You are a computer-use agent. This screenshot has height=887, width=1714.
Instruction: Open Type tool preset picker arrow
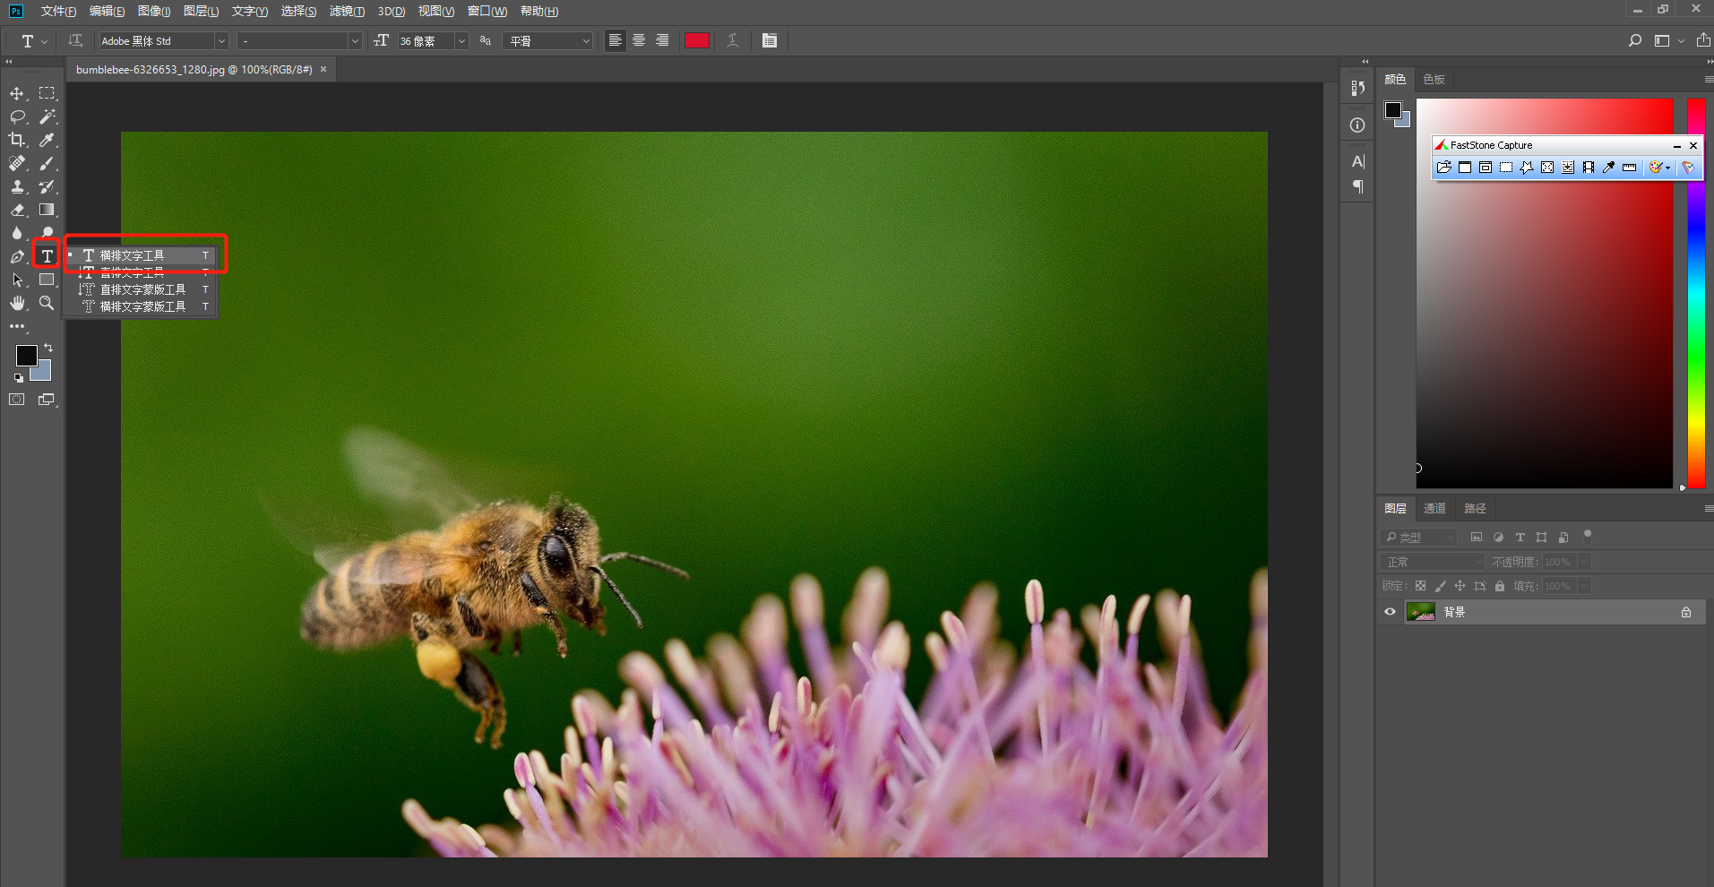[45, 41]
